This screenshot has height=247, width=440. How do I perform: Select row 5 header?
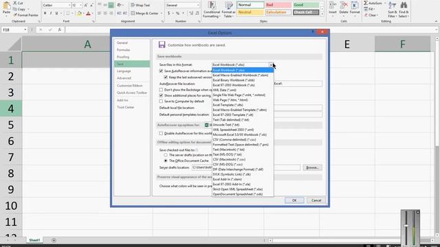[11, 125]
